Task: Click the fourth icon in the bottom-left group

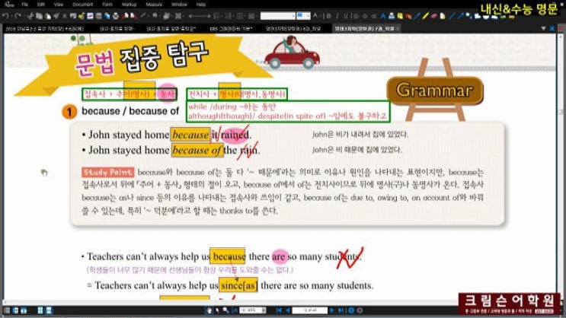Action: 40,310
